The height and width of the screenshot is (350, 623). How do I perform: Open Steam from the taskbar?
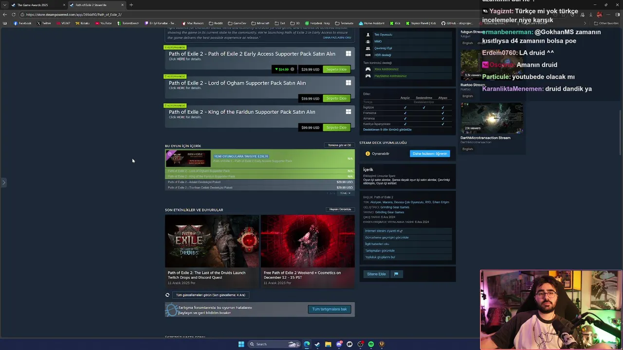(x=317, y=344)
